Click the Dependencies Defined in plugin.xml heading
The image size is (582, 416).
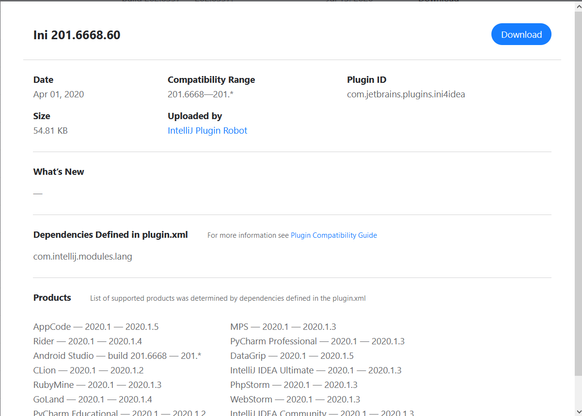pyautogui.click(x=110, y=235)
